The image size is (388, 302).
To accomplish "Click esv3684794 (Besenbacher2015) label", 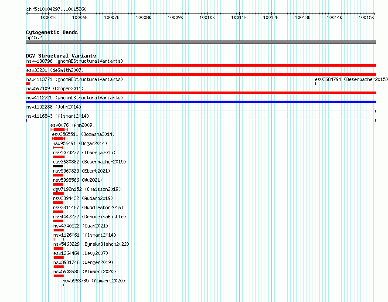I will [351, 79].
